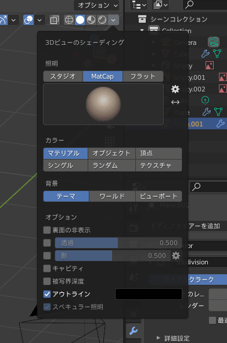Click Plane mesh data triangle icon
Viewport: 227px width, 343px height.
(x=218, y=112)
